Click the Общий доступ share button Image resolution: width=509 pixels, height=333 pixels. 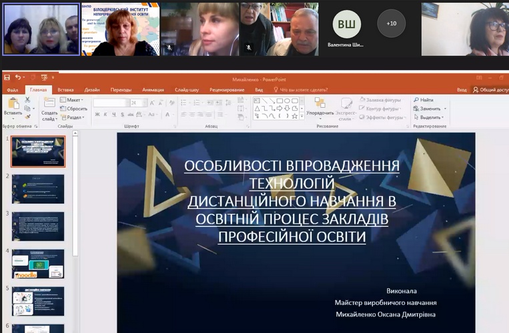(490, 89)
